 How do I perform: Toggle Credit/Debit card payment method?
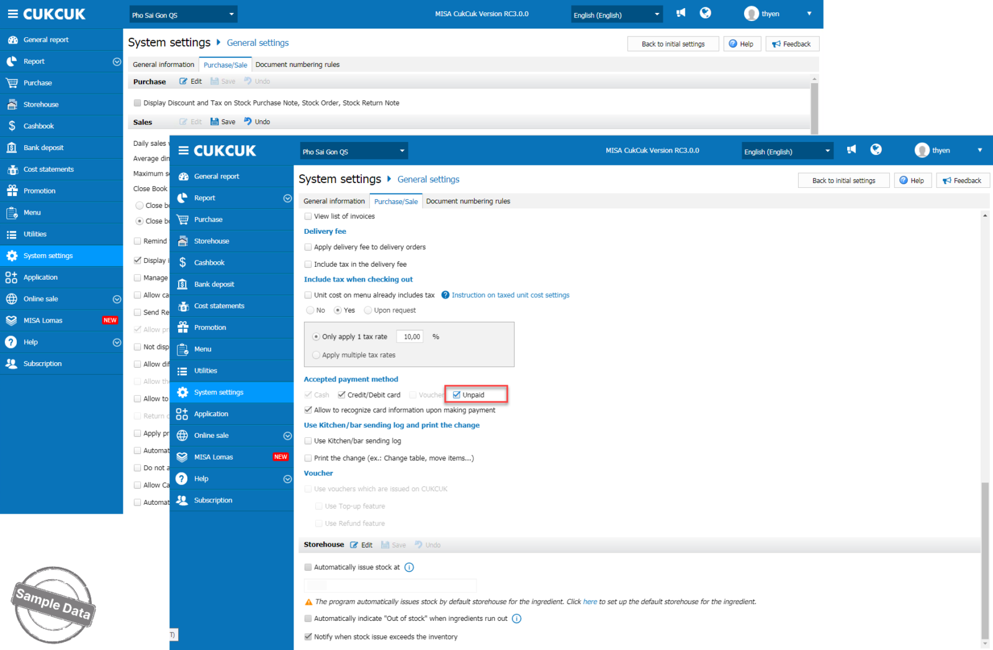coord(341,394)
